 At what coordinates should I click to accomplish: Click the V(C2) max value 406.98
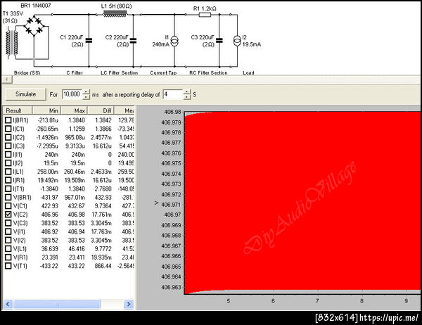tap(77, 215)
